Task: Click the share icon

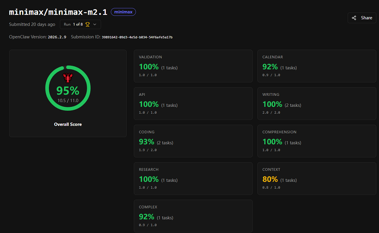Action: [x=354, y=18]
